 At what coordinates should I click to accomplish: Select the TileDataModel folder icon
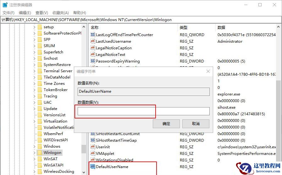click(x=40, y=77)
